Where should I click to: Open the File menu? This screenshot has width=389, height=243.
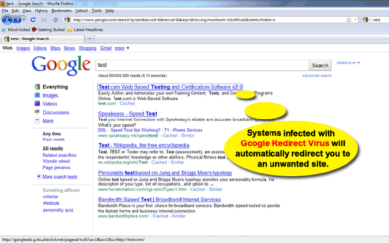coord(5,11)
